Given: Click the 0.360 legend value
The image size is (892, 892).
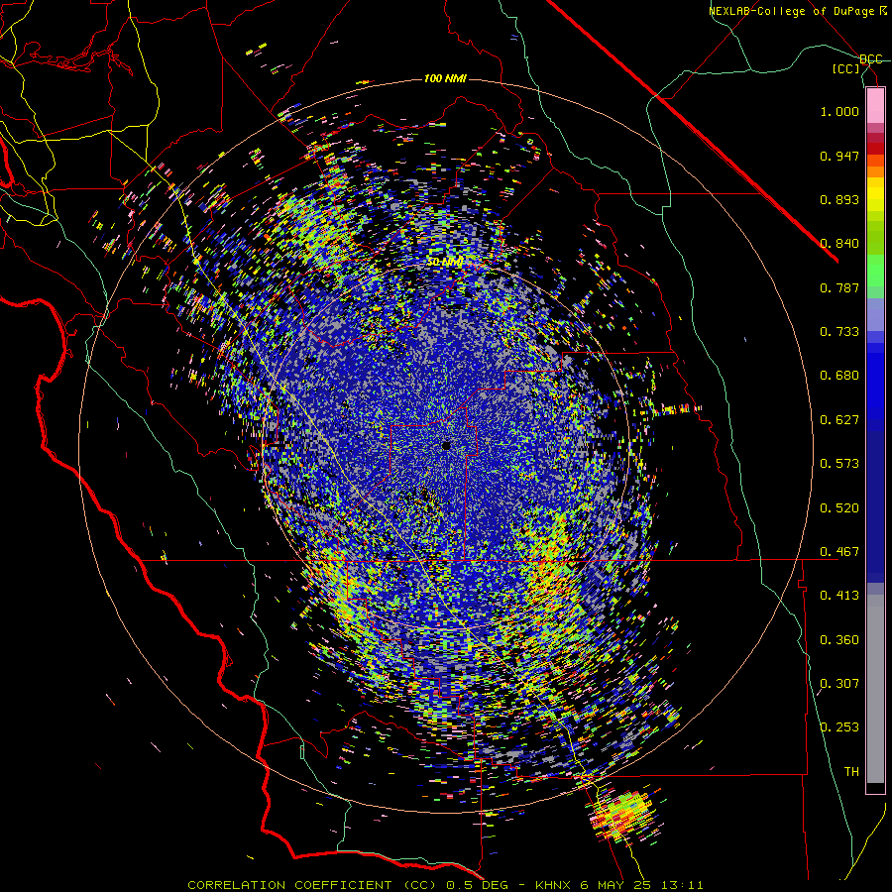Looking at the screenshot, I should click(x=839, y=640).
